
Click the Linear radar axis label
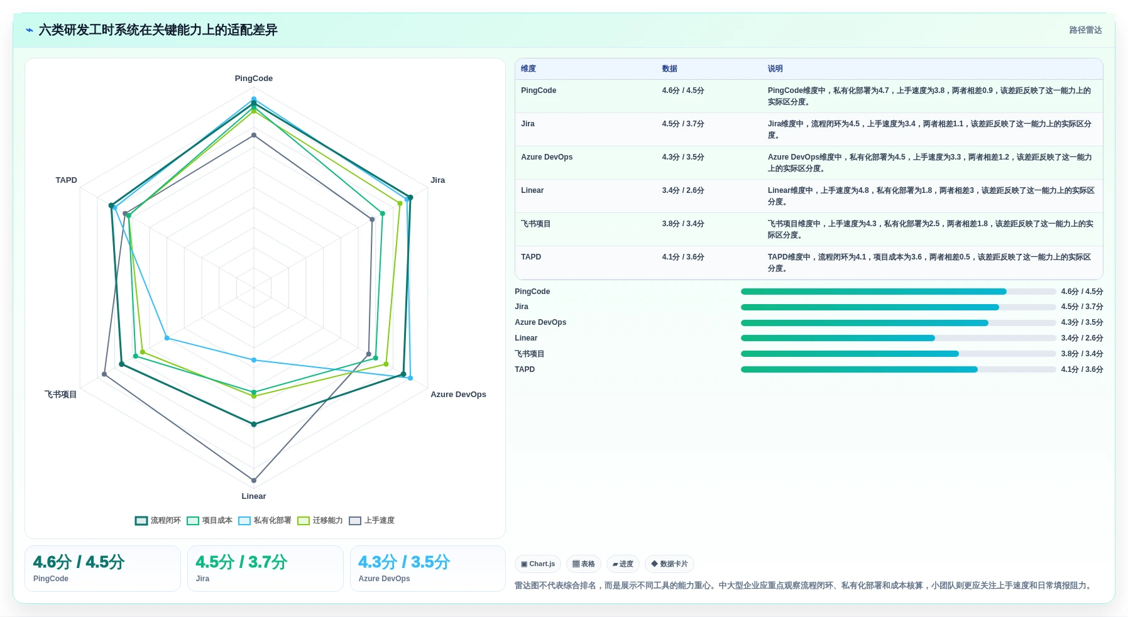click(254, 496)
